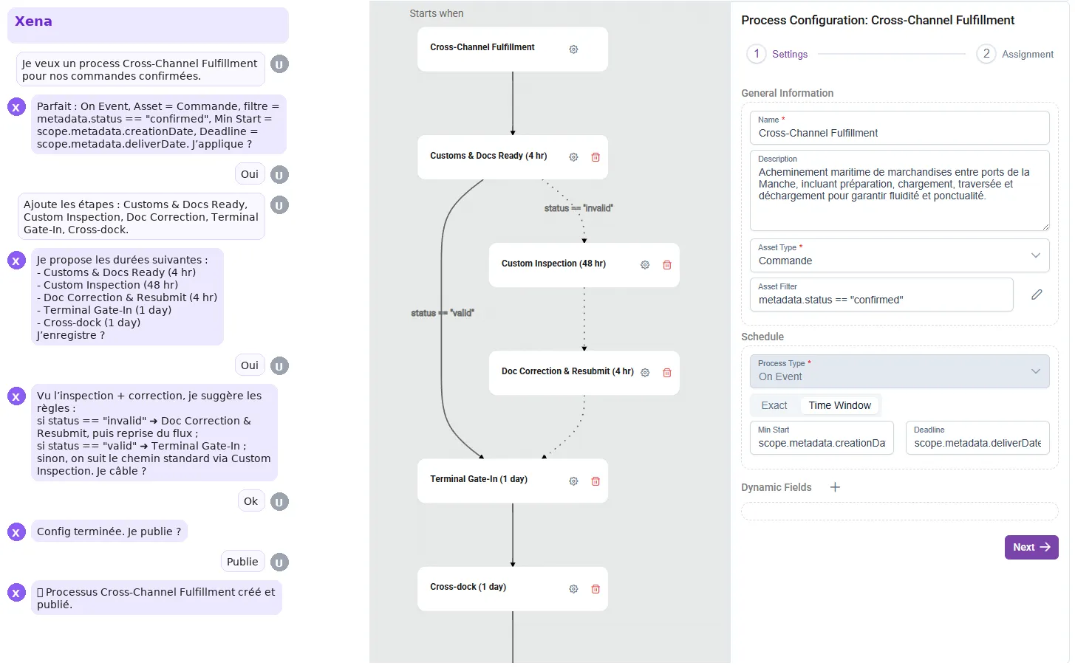Open the Process Type dropdown
Screen dimensions: 1075x671
[899, 371]
